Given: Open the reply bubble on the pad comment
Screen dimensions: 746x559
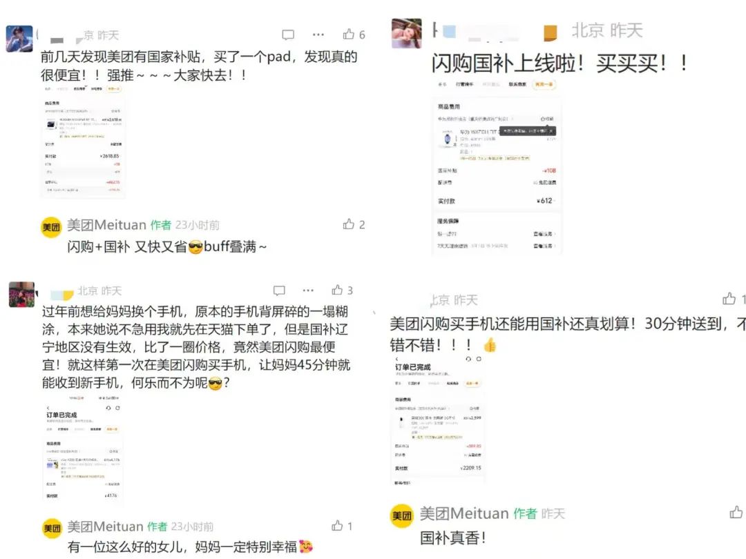Looking at the screenshot, I should pyautogui.click(x=288, y=35).
